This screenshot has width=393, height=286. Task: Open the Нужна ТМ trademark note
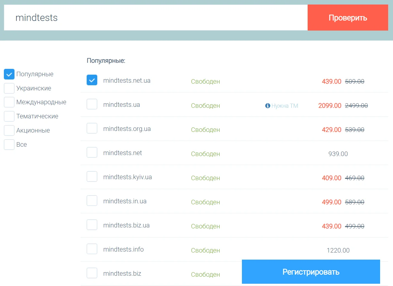point(285,106)
